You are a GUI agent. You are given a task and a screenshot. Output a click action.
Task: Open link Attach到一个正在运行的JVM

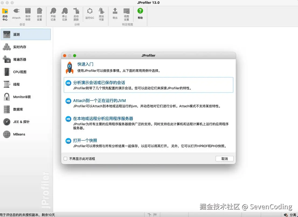[99, 101]
